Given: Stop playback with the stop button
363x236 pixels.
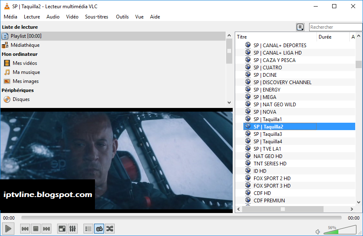Looking at the screenshot, I should (36, 229).
